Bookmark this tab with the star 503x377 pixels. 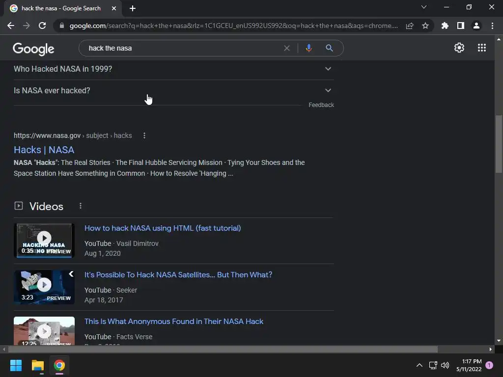(x=425, y=26)
